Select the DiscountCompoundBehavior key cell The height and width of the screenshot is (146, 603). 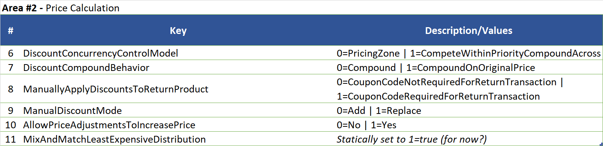click(178, 68)
